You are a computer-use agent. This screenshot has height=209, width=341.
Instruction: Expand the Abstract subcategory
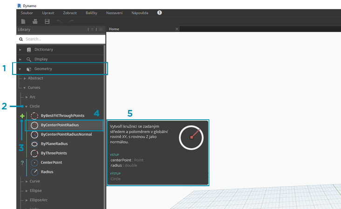pyautogui.click(x=25, y=78)
